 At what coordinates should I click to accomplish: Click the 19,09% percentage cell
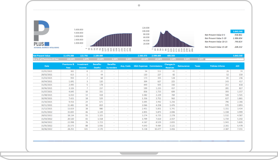click(100, 59)
